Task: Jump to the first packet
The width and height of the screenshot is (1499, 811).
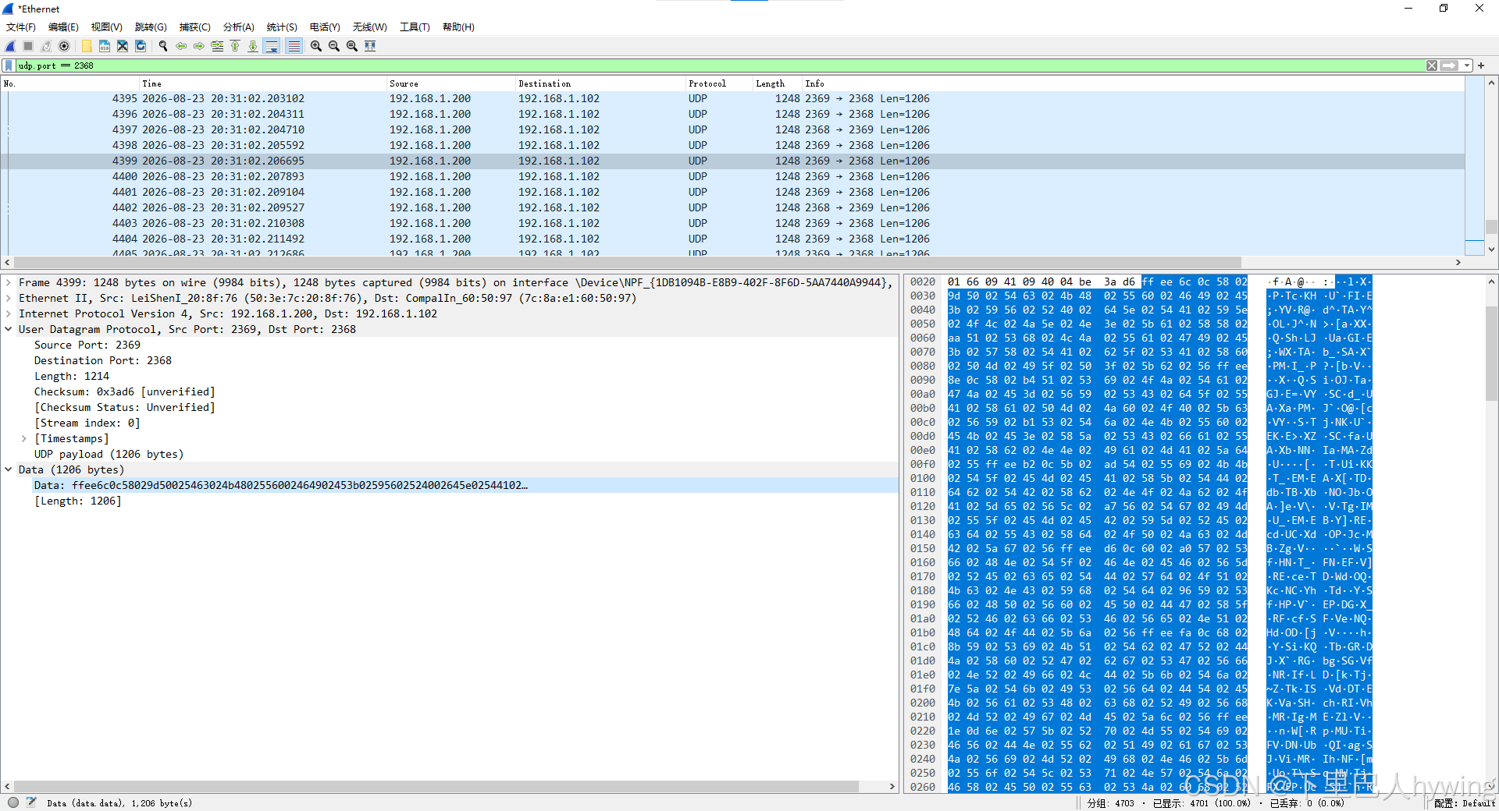Action: [235, 46]
